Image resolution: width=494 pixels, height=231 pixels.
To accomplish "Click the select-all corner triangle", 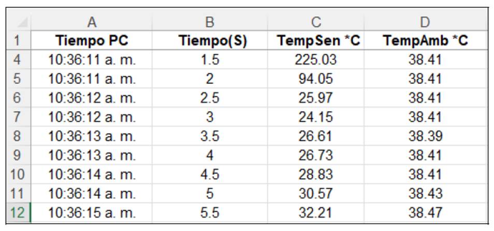I will (22, 23).
